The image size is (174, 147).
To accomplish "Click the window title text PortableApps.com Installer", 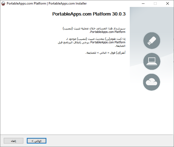I will click(x=68, y=3).
